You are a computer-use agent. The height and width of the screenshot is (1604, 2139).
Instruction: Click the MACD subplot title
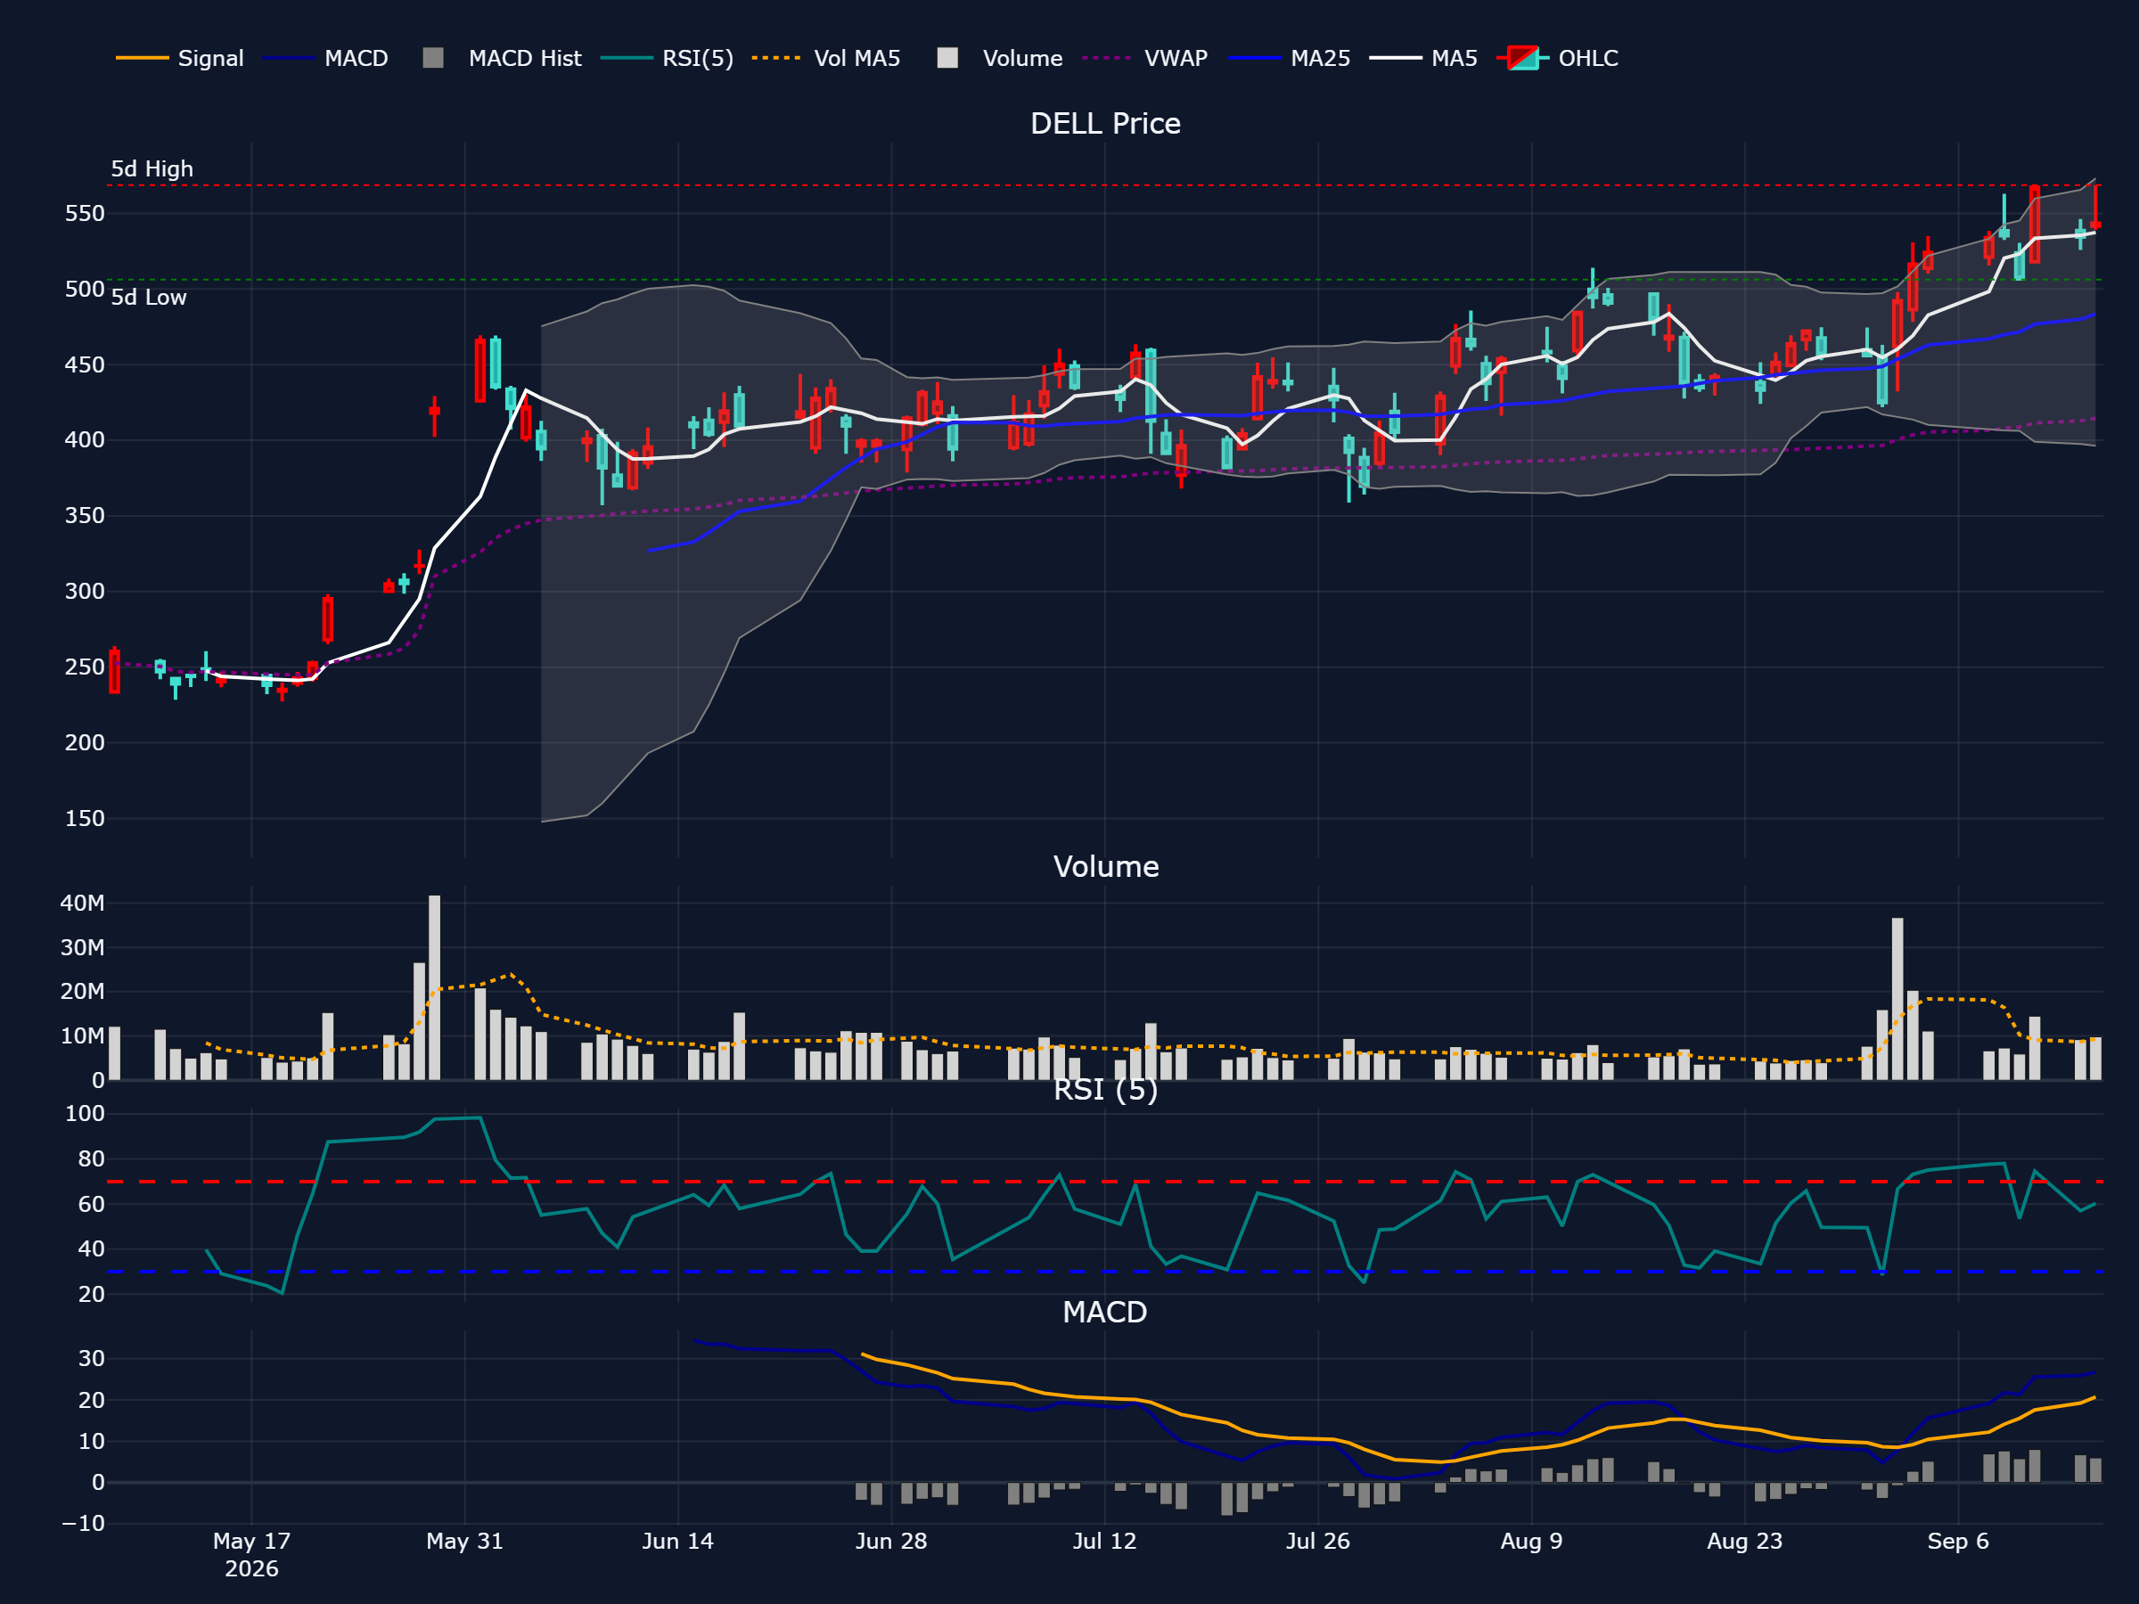1105,1312
